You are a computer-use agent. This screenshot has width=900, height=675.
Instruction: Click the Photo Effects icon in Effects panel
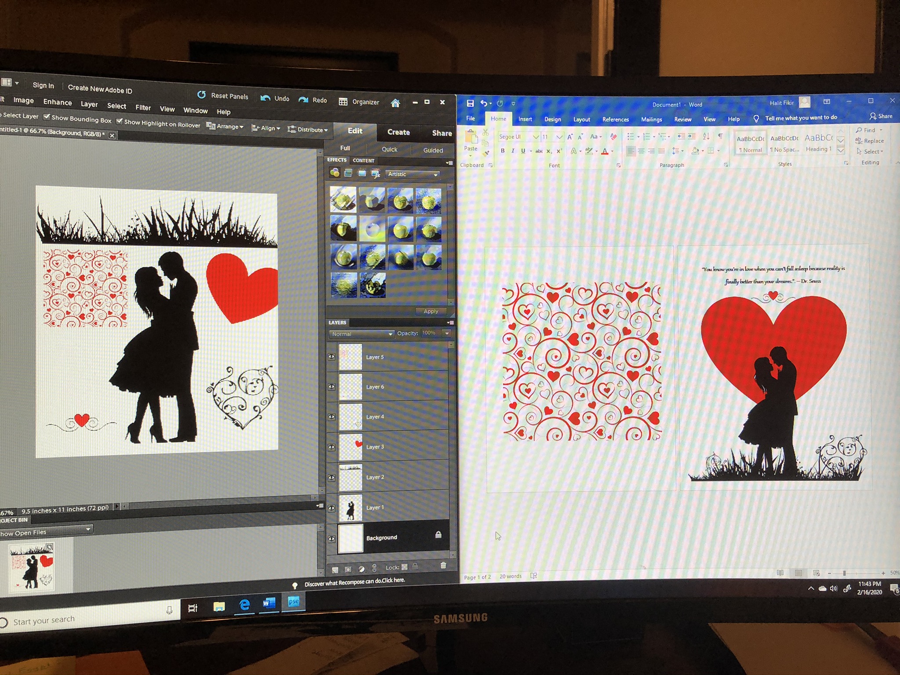click(362, 174)
